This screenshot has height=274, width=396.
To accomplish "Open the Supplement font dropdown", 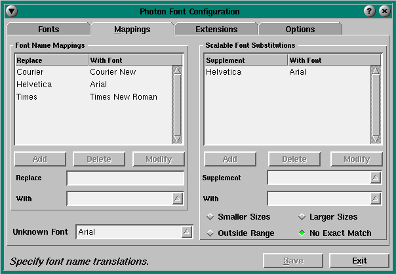I will [x=374, y=178].
